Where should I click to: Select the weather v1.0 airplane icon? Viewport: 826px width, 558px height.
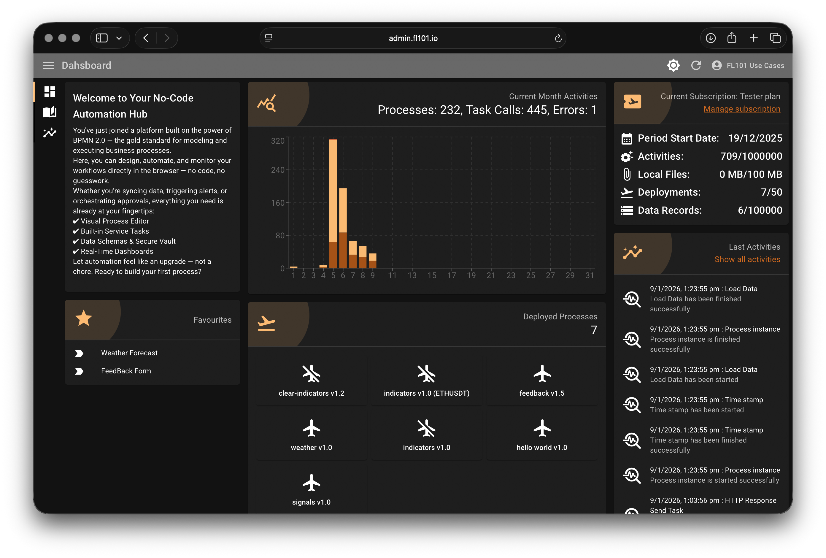311,428
